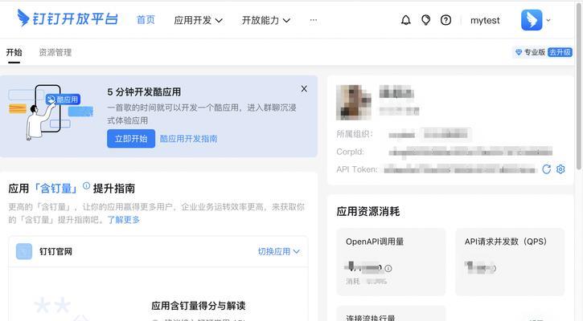Click the 立即开始 button

(x=131, y=139)
